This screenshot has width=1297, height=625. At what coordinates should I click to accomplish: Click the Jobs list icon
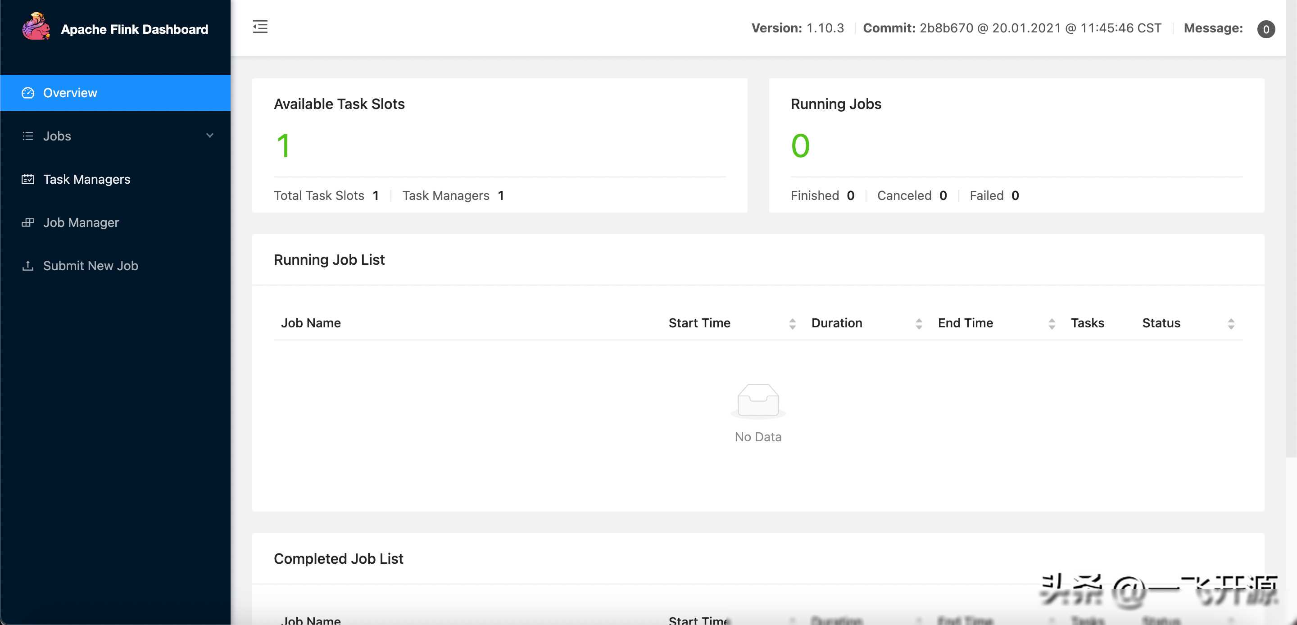click(27, 136)
